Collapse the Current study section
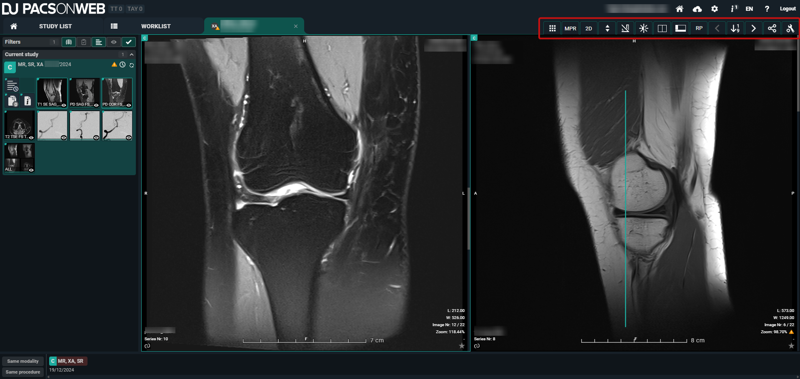Screen dimensions: 800x379 132,54
